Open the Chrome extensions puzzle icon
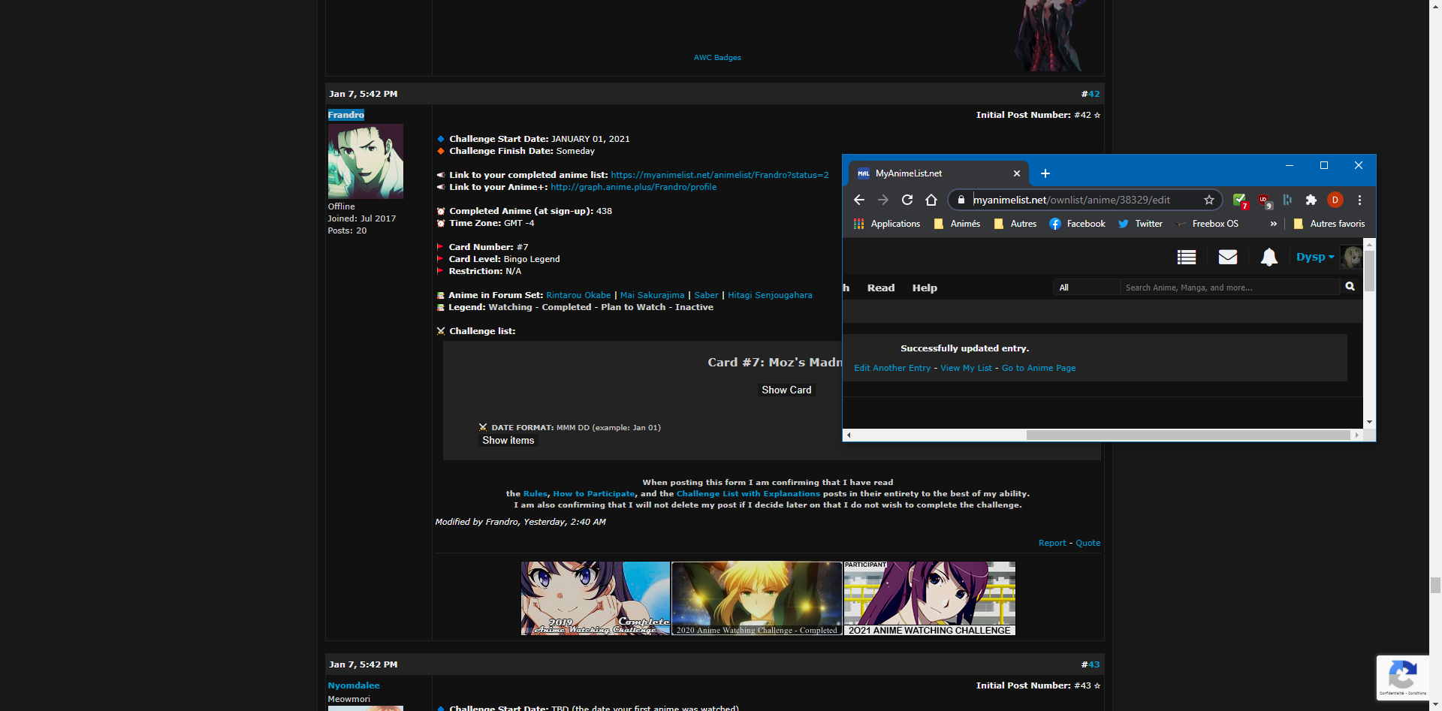 click(x=1311, y=200)
